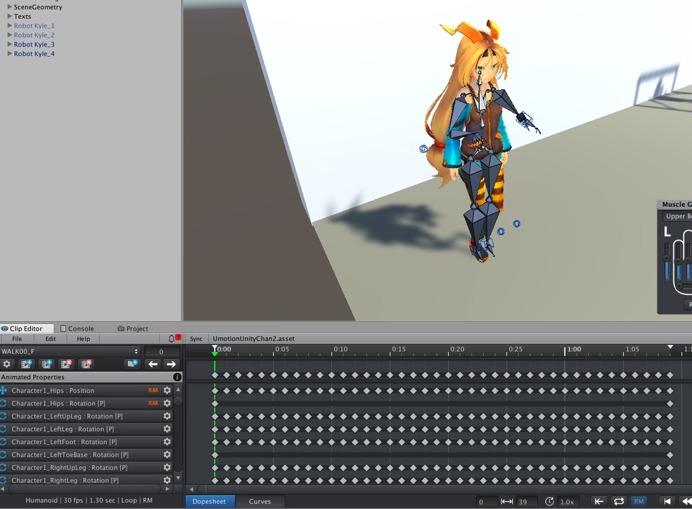
Task: Click first remove-property icon with red X
Action: pos(66,364)
